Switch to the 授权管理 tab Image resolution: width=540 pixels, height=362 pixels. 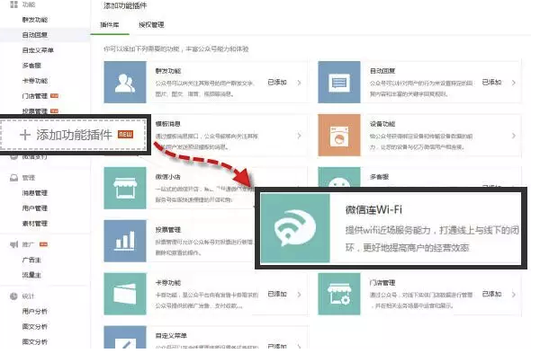[151, 25]
